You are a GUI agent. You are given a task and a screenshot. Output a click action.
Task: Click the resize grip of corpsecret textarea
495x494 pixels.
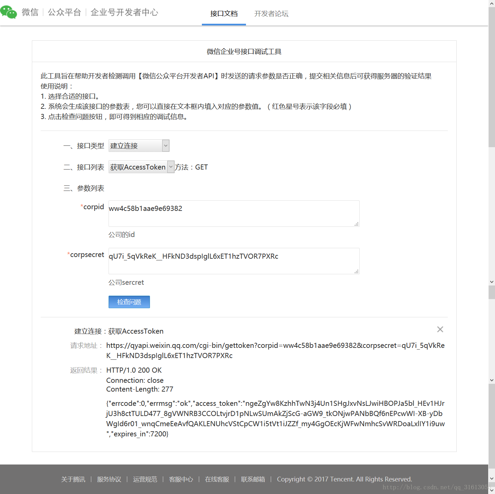click(357, 272)
